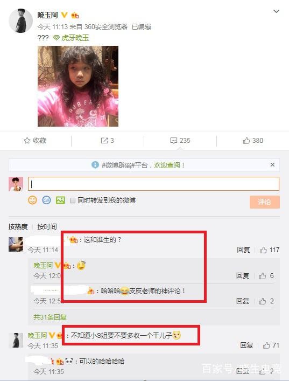
Task: Open the posted photo thumbnail
Action: pos(78,86)
